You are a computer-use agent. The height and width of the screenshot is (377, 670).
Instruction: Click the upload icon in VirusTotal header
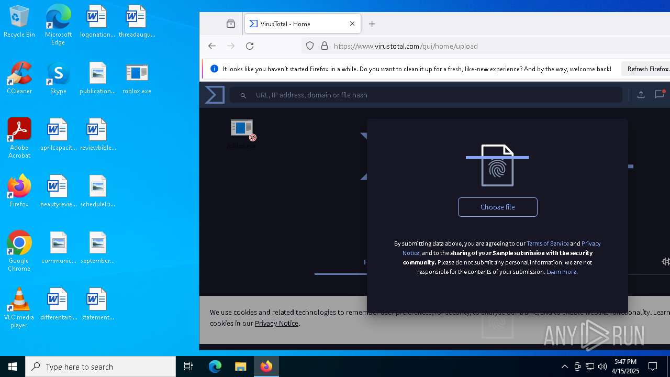click(x=641, y=95)
